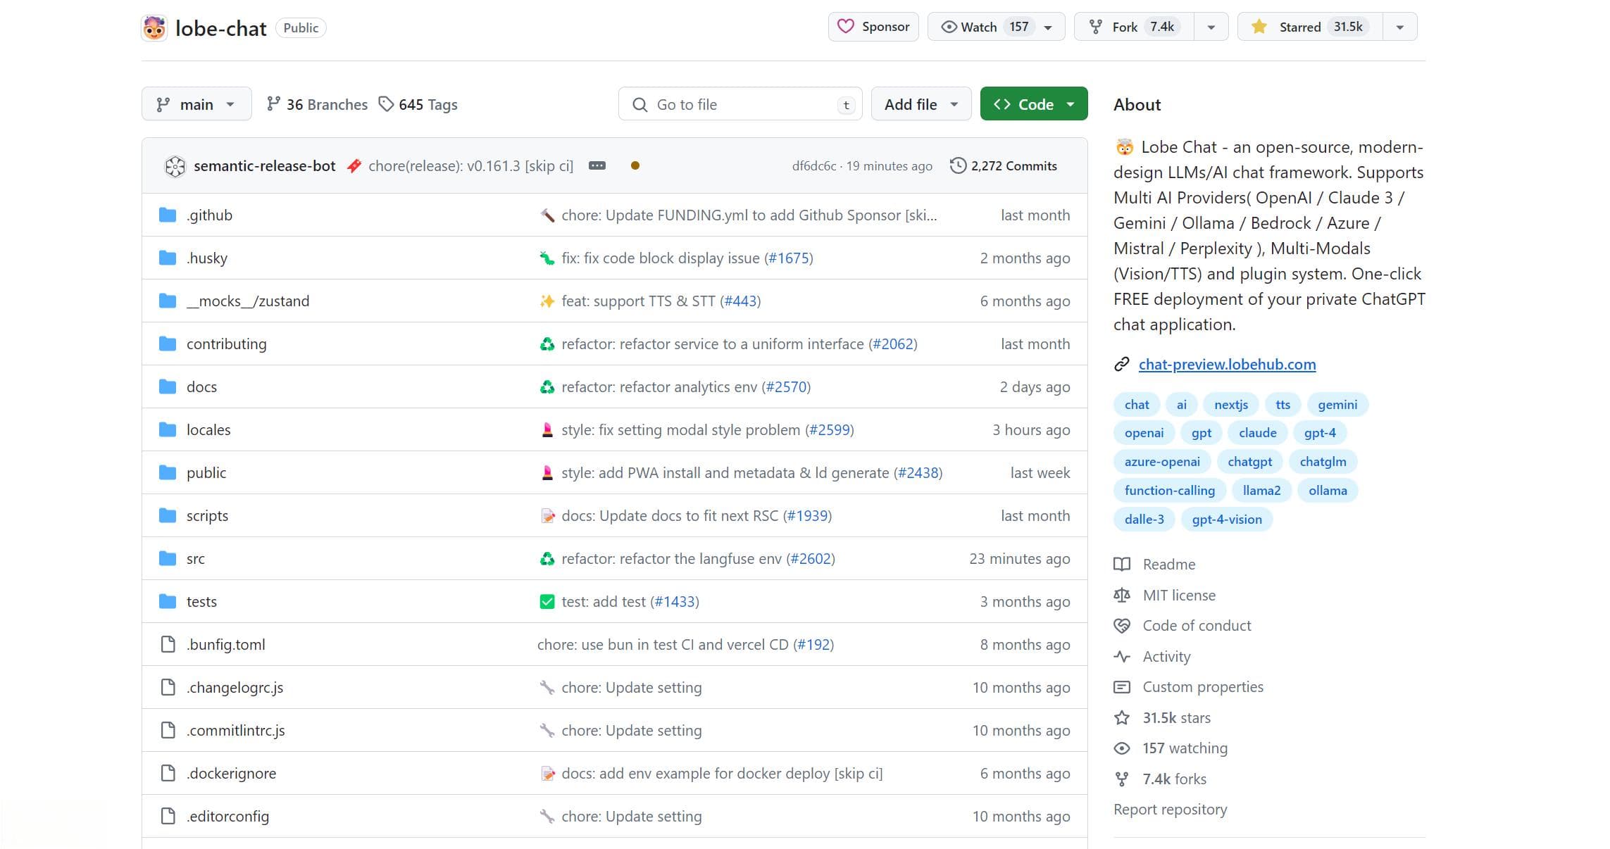This screenshot has height=849, width=1610.
Task: Click the .editorconfig file icon
Action: pyautogui.click(x=168, y=816)
